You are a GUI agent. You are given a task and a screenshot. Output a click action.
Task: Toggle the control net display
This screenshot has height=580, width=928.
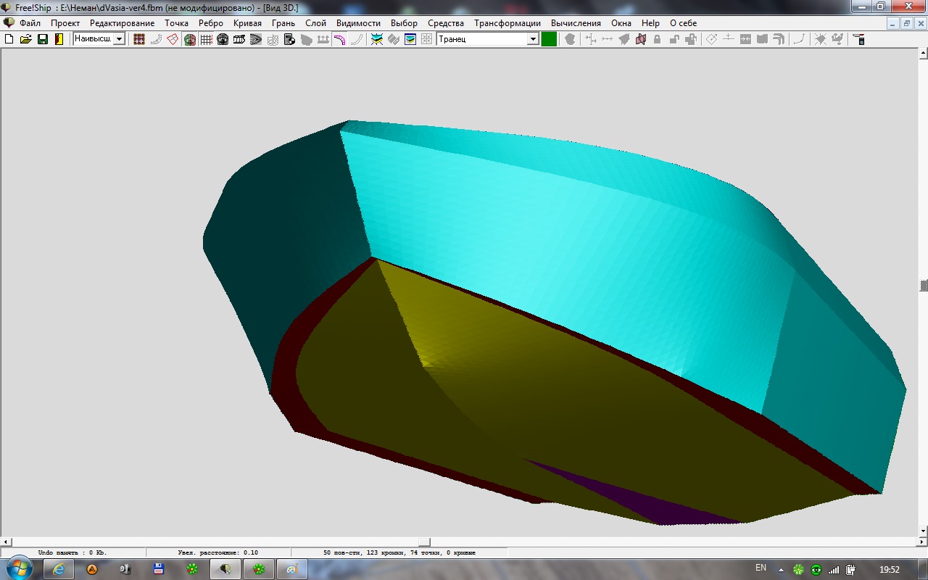(139, 39)
